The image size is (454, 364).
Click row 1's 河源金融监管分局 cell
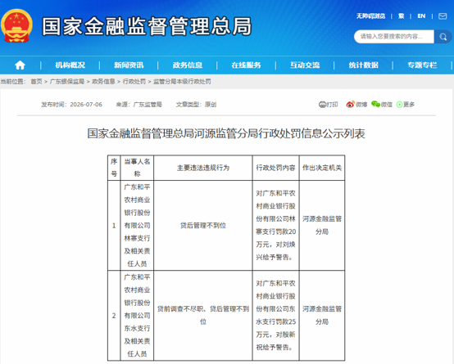click(322, 226)
